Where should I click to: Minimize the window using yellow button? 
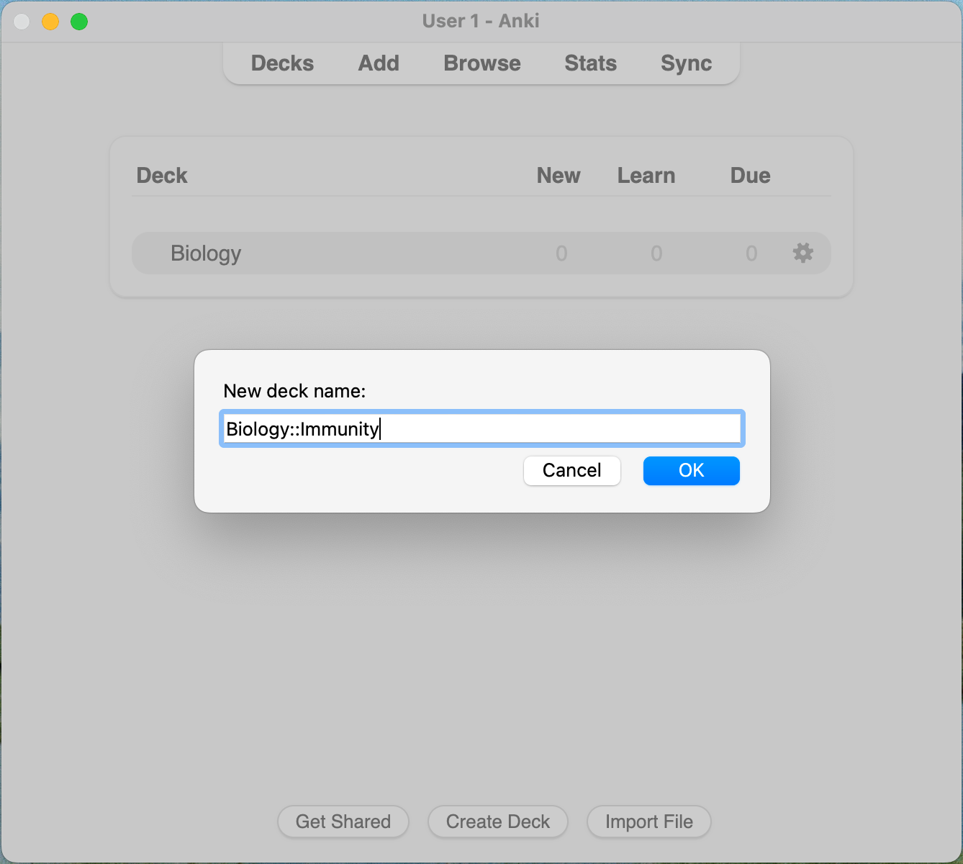[50, 22]
